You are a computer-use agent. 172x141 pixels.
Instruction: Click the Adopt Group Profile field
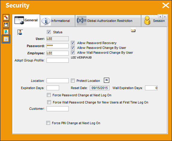58,60
